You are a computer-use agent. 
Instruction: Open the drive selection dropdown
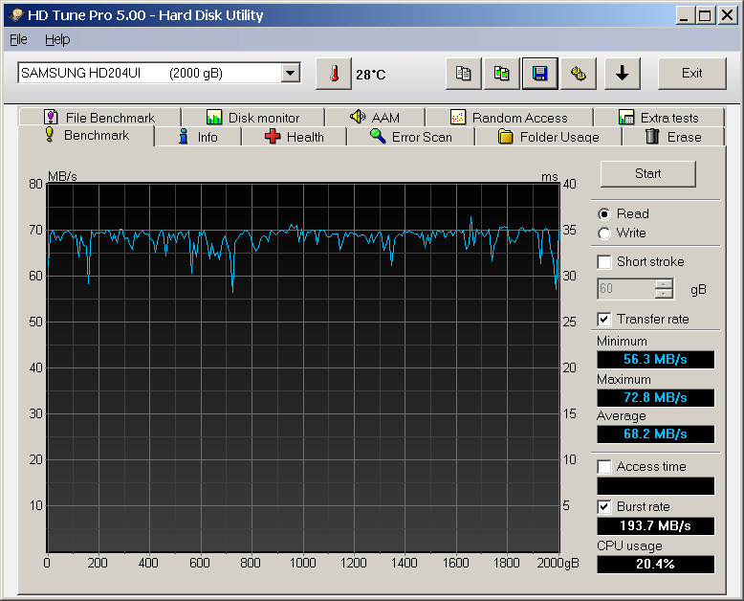[290, 73]
